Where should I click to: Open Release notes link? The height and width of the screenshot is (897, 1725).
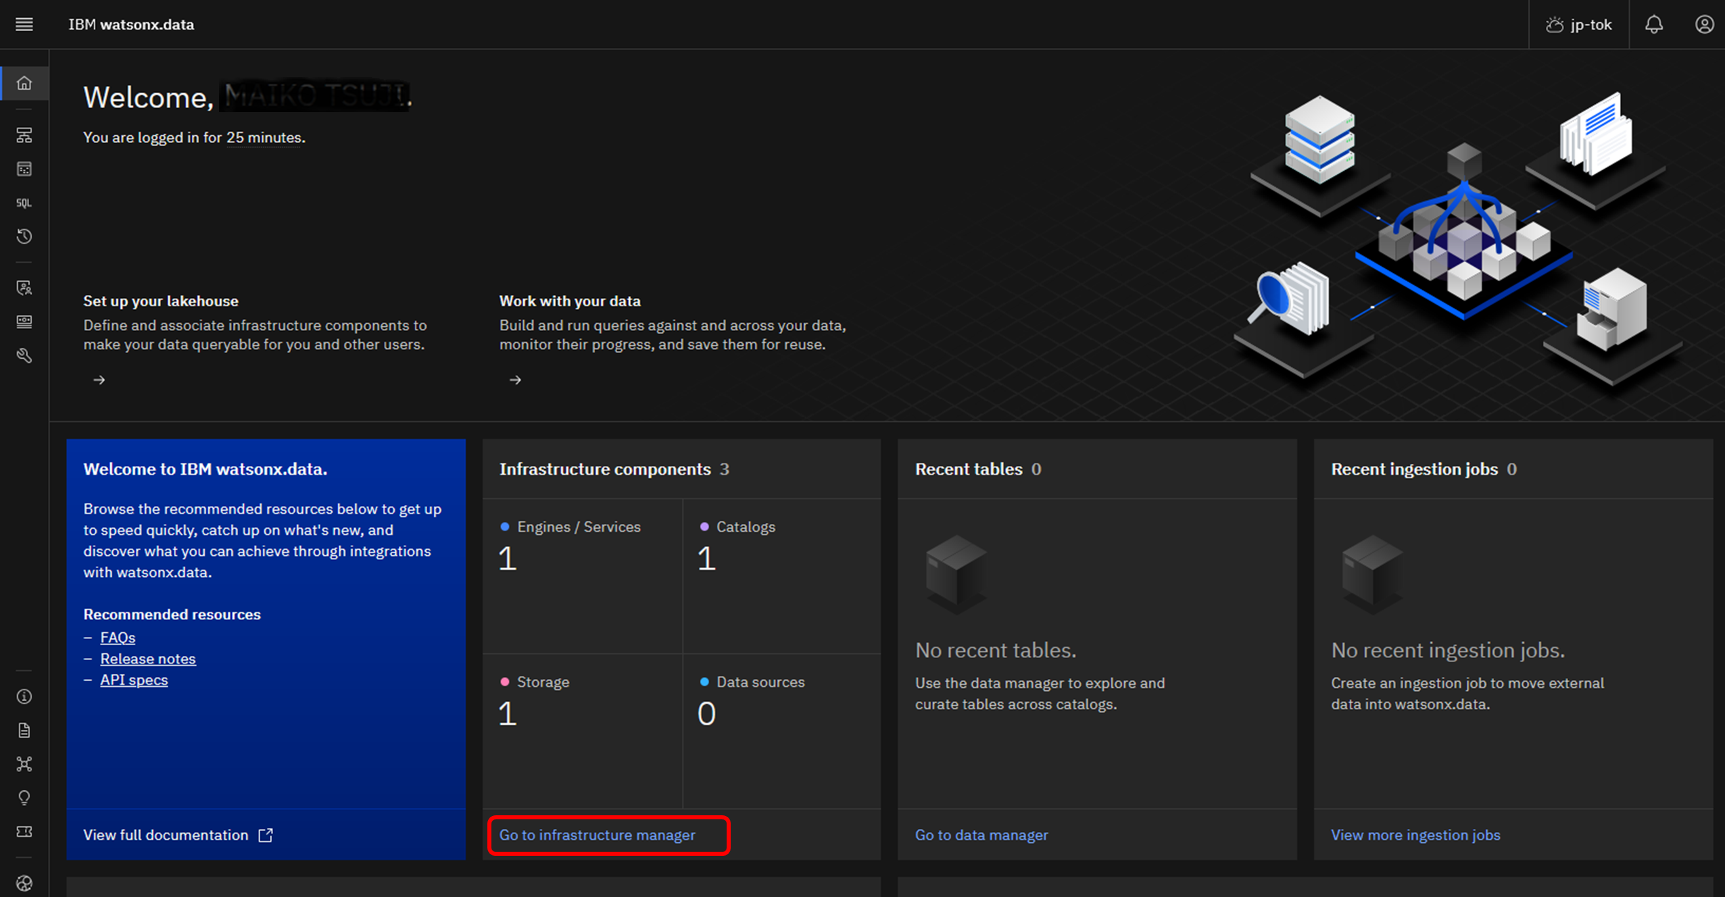[148, 659]
